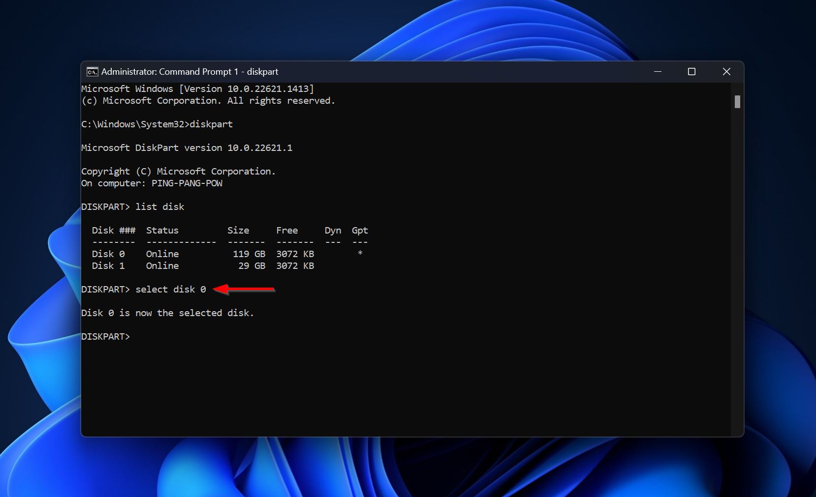The height and width of the screenshot is (497, 816).
Task: Click the vertical scrollbar thumb
Action: pyautogui.click(x=737, y=102)
